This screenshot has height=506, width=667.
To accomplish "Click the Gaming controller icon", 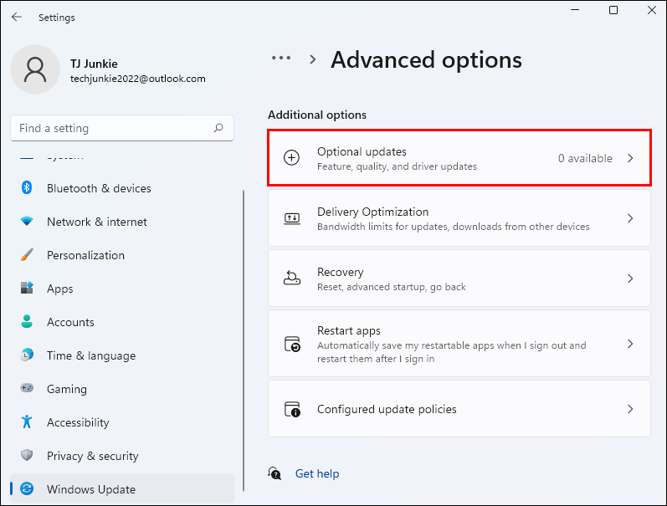I will (27, 389).
